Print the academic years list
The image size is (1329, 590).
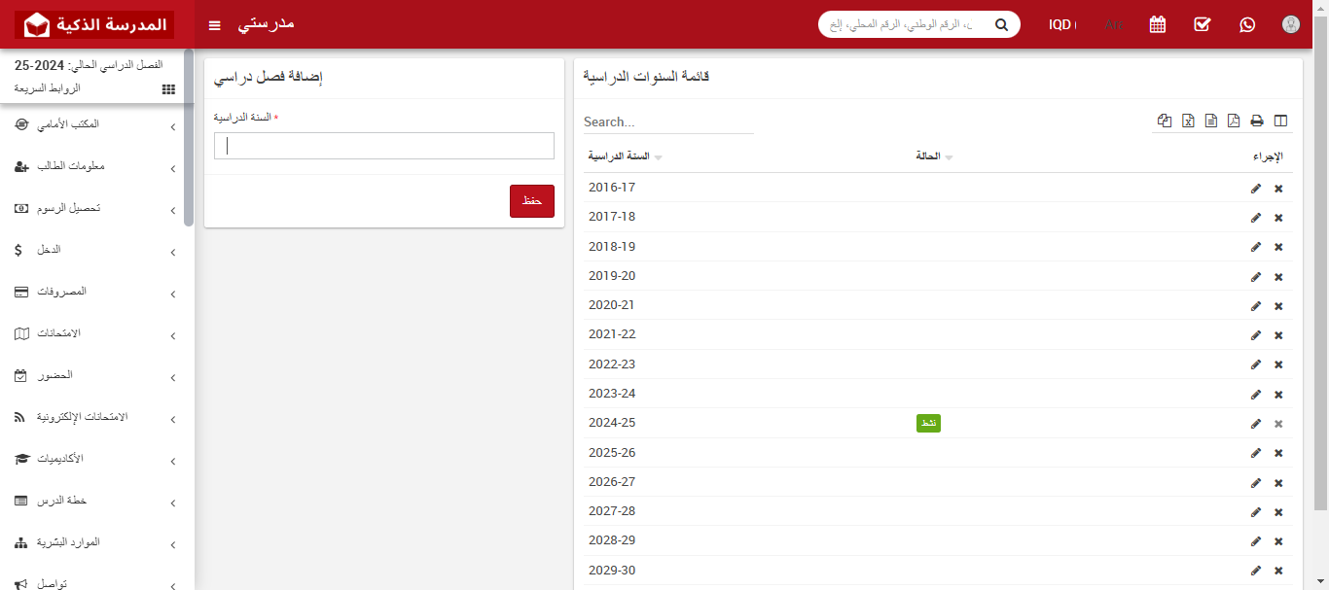[1257, 121]
